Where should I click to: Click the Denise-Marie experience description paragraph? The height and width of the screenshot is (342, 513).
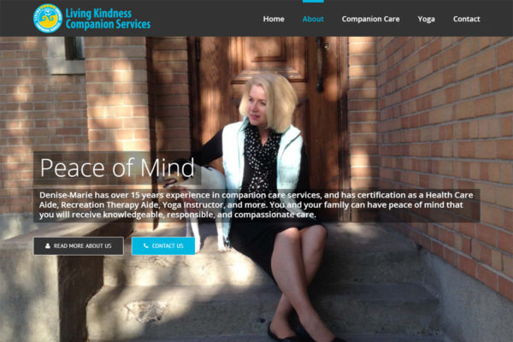(256, 205)
